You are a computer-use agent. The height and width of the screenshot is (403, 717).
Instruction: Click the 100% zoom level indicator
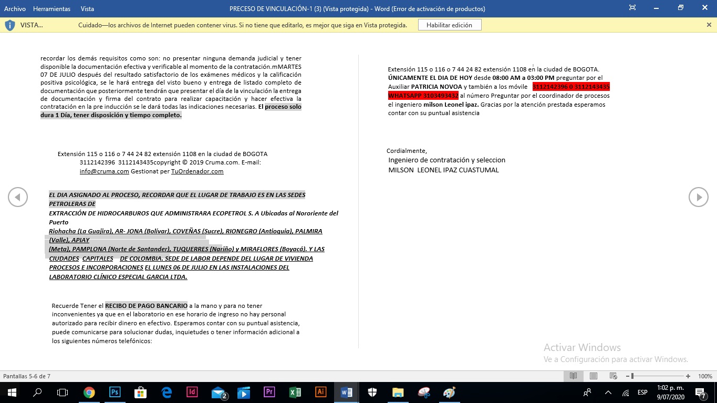(x=705, y=376)
